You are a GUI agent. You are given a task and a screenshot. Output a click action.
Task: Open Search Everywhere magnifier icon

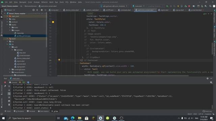point(210,6)
